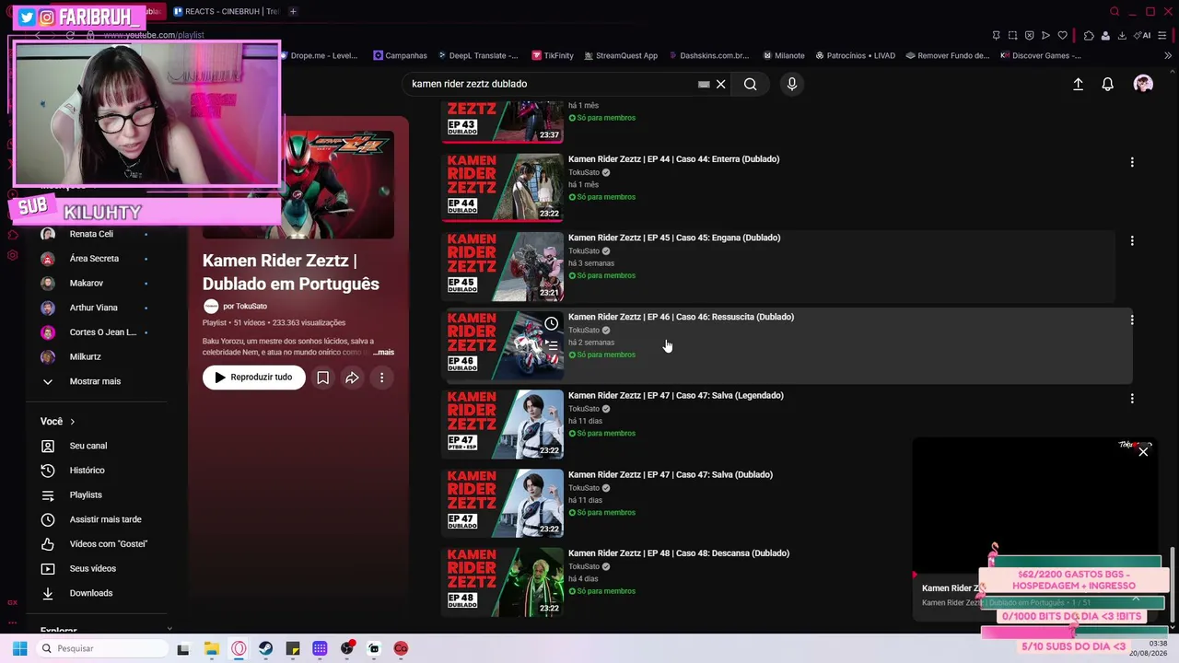This screenshot has height=663, width=1179.
Task: Clear the YouTube search box text
Action: click(x=721, y=84)
